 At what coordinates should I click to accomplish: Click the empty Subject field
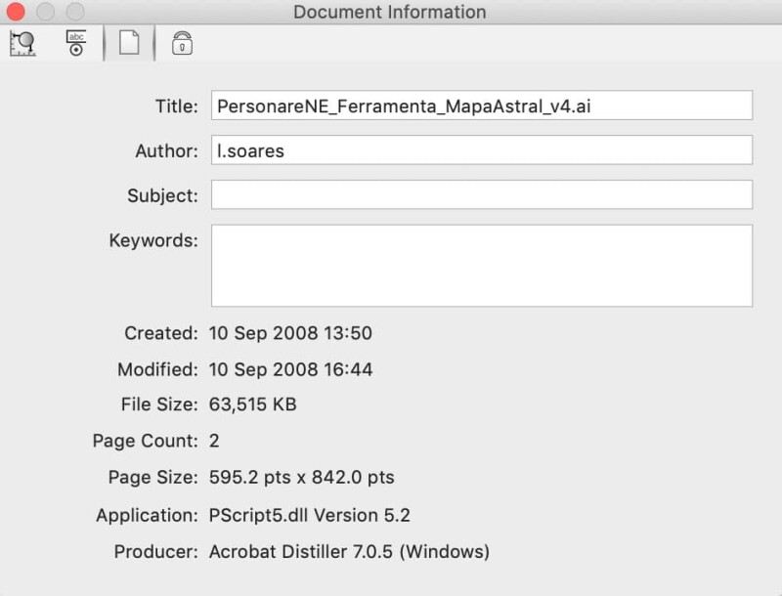click(x=481, y=194)
